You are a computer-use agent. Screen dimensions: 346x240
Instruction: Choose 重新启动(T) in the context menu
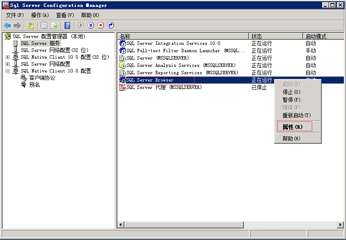[297, 115]
